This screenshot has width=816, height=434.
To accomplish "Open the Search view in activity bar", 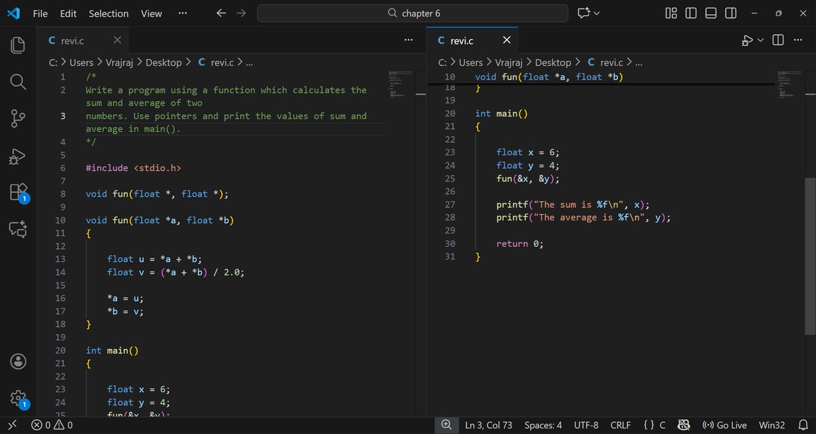I will tap(18, 82).
